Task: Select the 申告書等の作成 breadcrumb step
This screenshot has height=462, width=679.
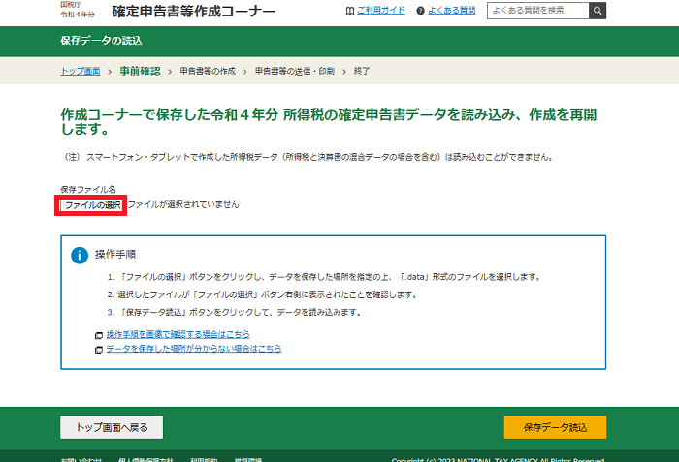Action: click(x=208, y=71)
